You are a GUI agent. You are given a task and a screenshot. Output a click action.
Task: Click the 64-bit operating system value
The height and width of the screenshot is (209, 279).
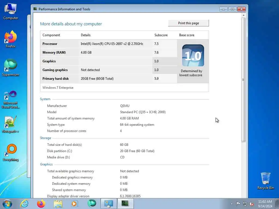pos(137,125)
